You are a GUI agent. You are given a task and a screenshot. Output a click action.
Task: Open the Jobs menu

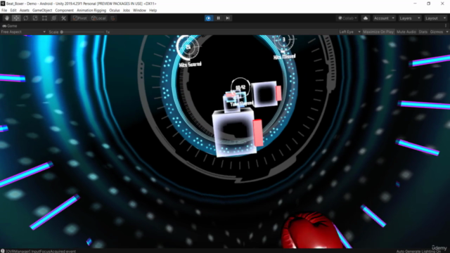click(x=127, y=11)
